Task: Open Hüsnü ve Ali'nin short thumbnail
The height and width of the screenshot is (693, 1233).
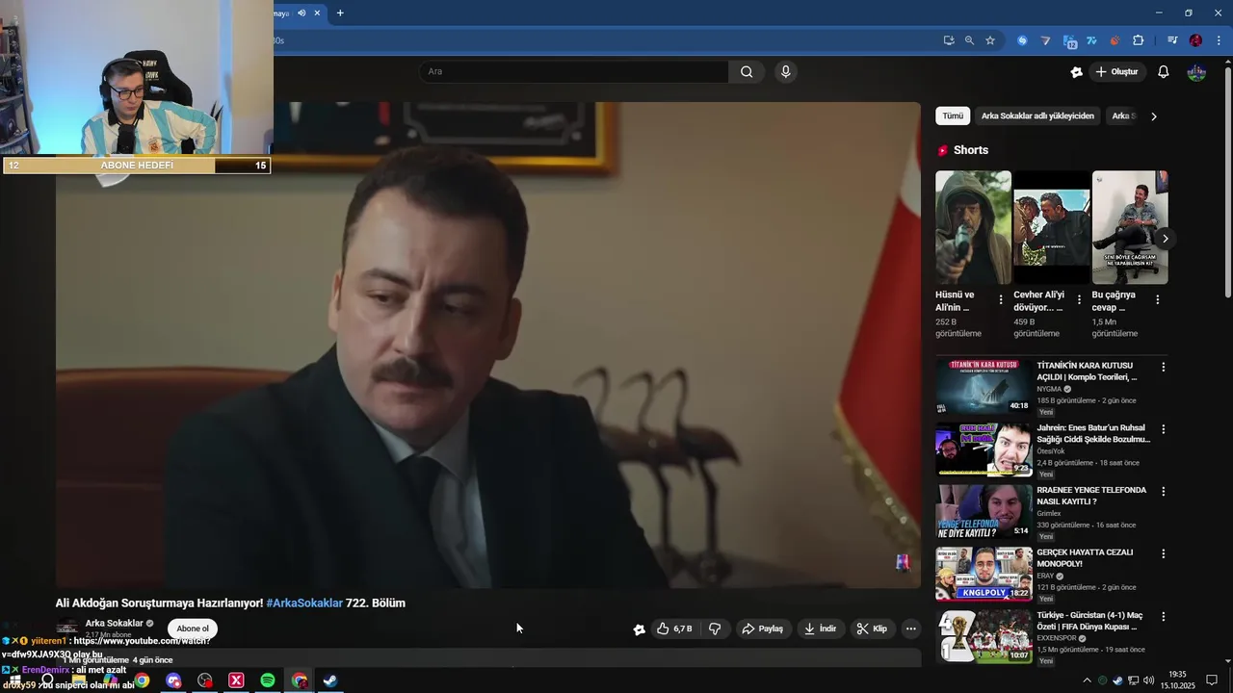Action: coord(973,227)
